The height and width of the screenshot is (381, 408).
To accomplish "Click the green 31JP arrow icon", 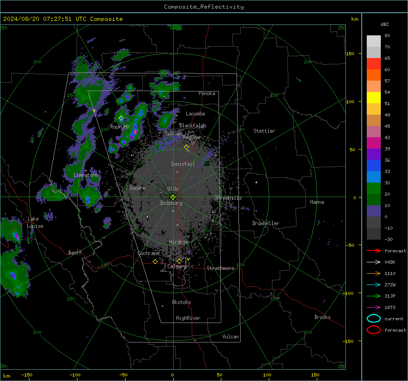I will 374,296.
